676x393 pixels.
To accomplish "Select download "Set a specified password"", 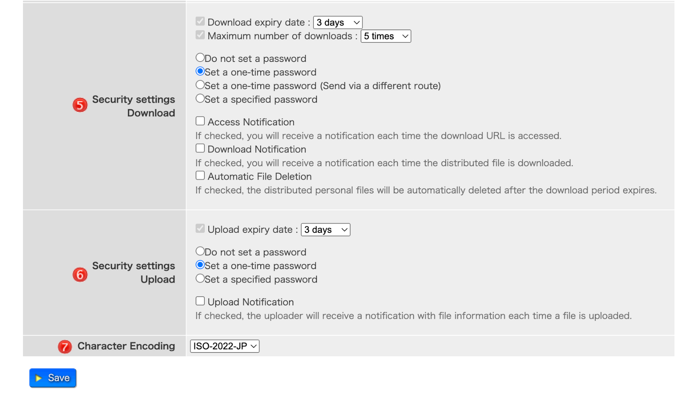I will click(x=200, y=99).
